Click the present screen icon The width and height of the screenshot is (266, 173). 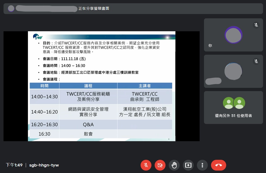coord(188,165)
